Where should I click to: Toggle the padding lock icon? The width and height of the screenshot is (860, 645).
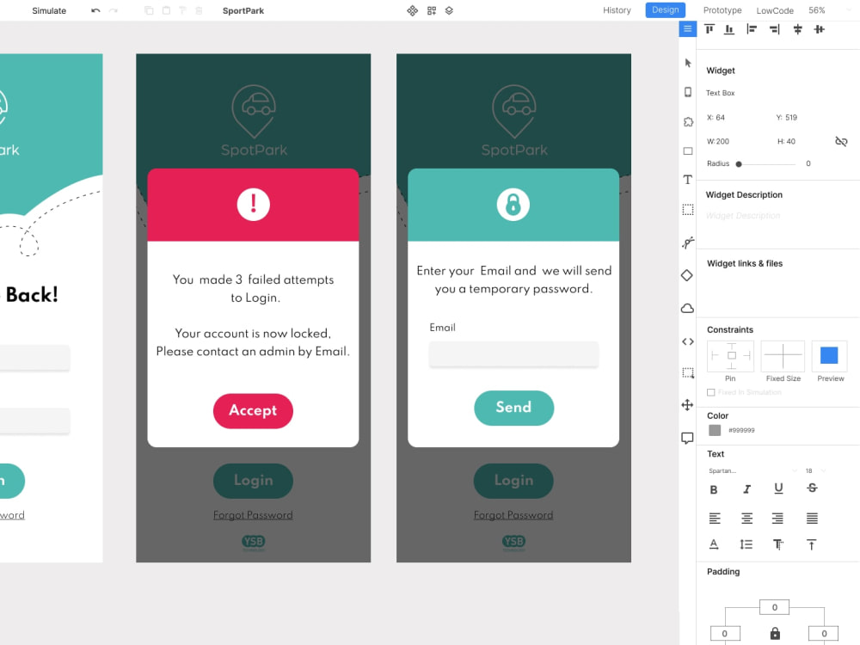point(775,634)
